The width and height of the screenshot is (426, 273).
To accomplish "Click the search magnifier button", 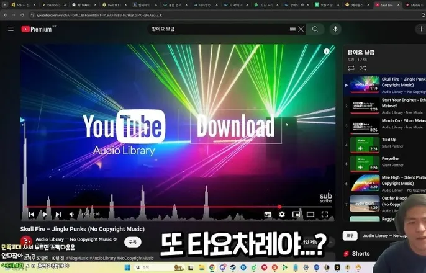I will (x=315, y=29).
